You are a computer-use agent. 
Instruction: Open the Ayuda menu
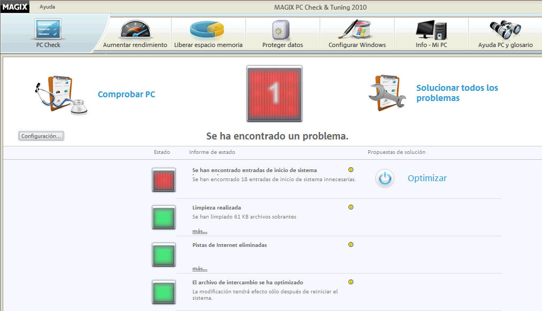[x=47, y=7]
